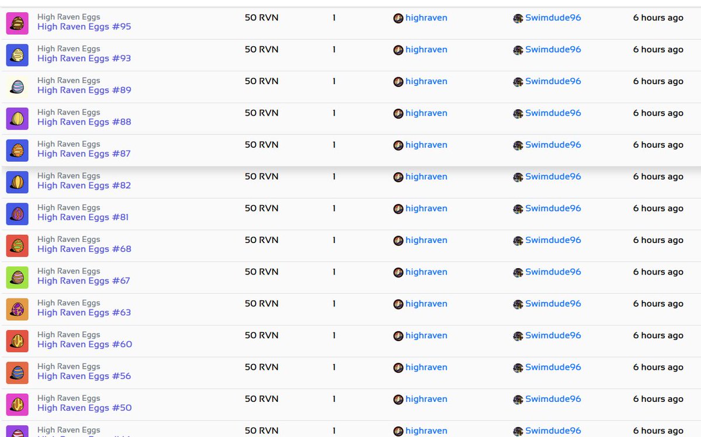
Task: Open Swimdude96 buyer profile in #63 row
Action: [x=553, y=304]
